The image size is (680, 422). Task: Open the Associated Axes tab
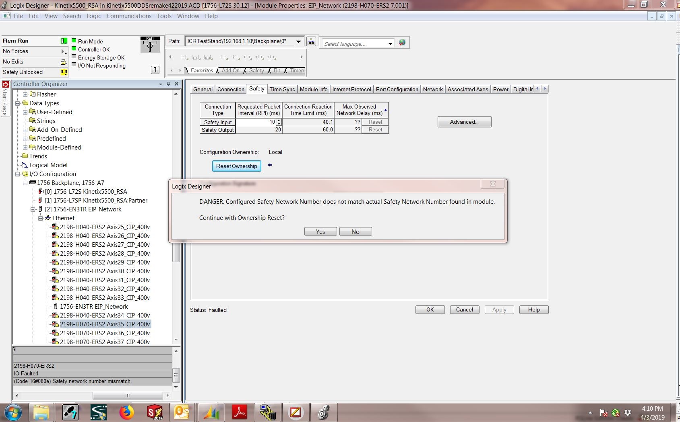click(468, 89)
